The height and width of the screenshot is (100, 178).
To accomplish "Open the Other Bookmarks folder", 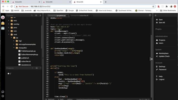I will coord(168,11).
